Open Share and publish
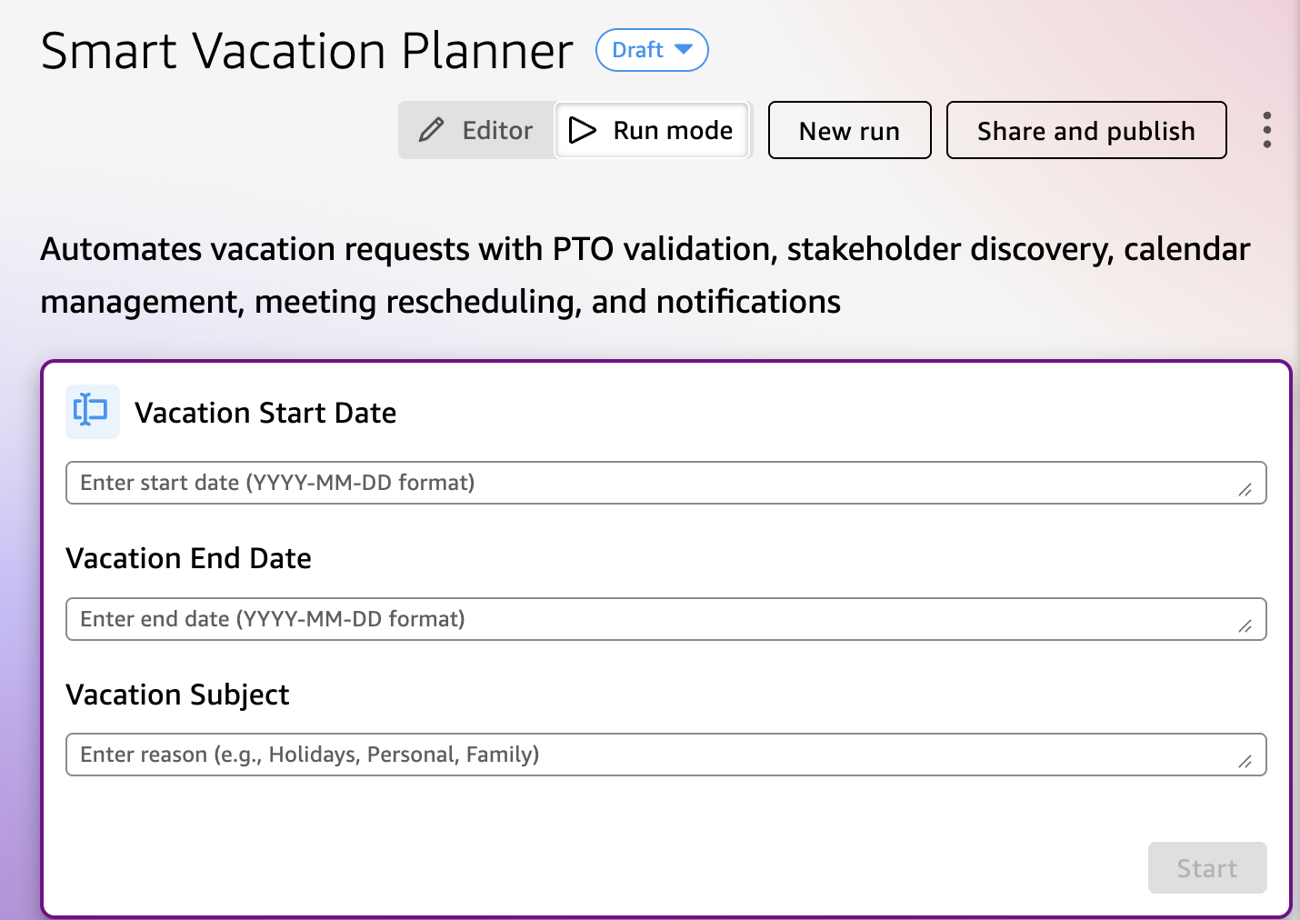This screenshot has width=1300, height=920. [1085, 130]
